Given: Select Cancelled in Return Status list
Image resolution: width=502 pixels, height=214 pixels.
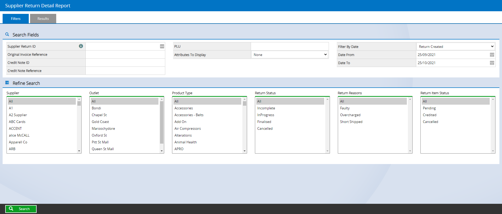Looking at the screenshot, I should [290, 128].
